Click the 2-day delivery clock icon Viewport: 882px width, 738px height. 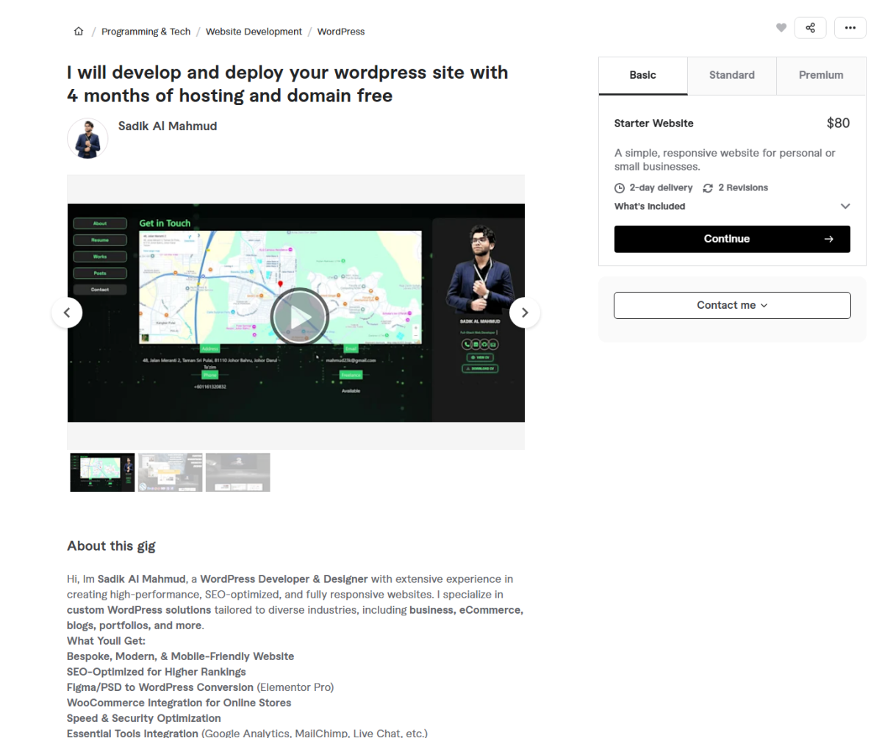coord(620,188)
